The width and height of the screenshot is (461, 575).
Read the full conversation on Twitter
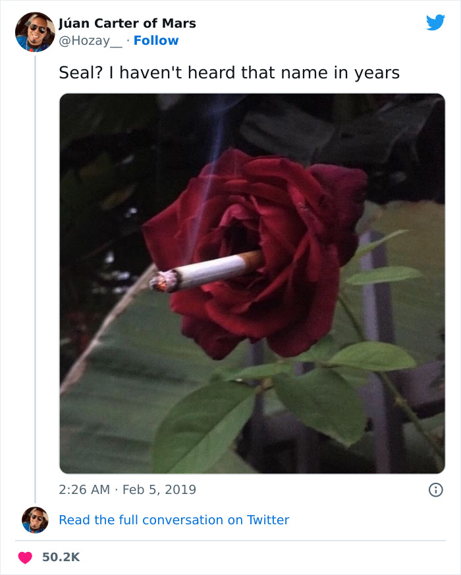click(x=174, y=520)
